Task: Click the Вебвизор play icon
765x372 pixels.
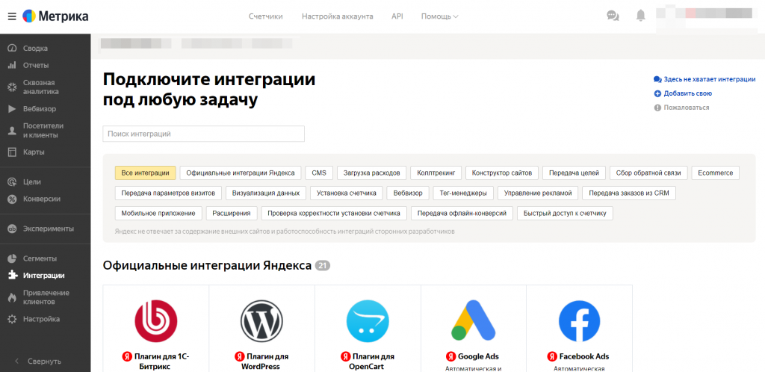Action: click(x=13, y=109)
